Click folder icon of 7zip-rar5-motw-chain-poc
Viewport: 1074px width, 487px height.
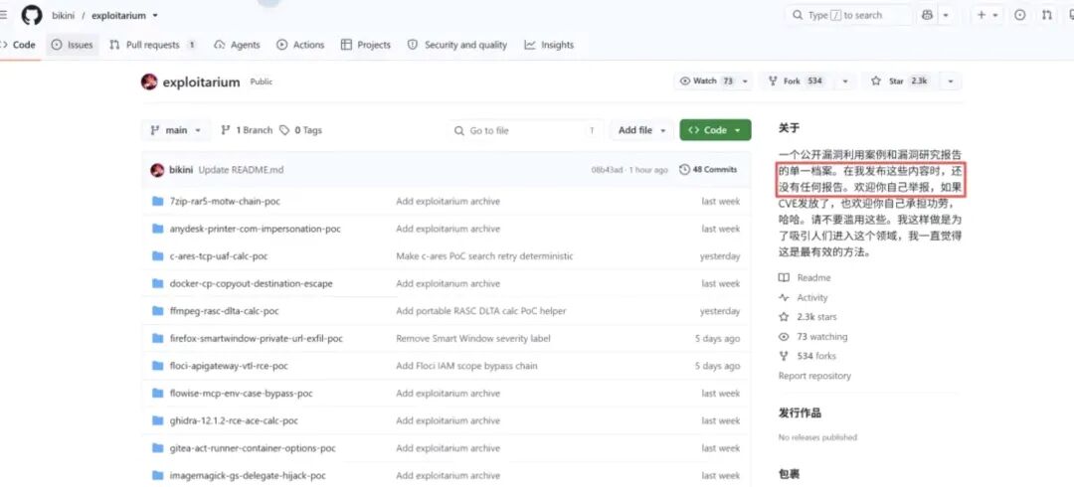pos(157,202)
